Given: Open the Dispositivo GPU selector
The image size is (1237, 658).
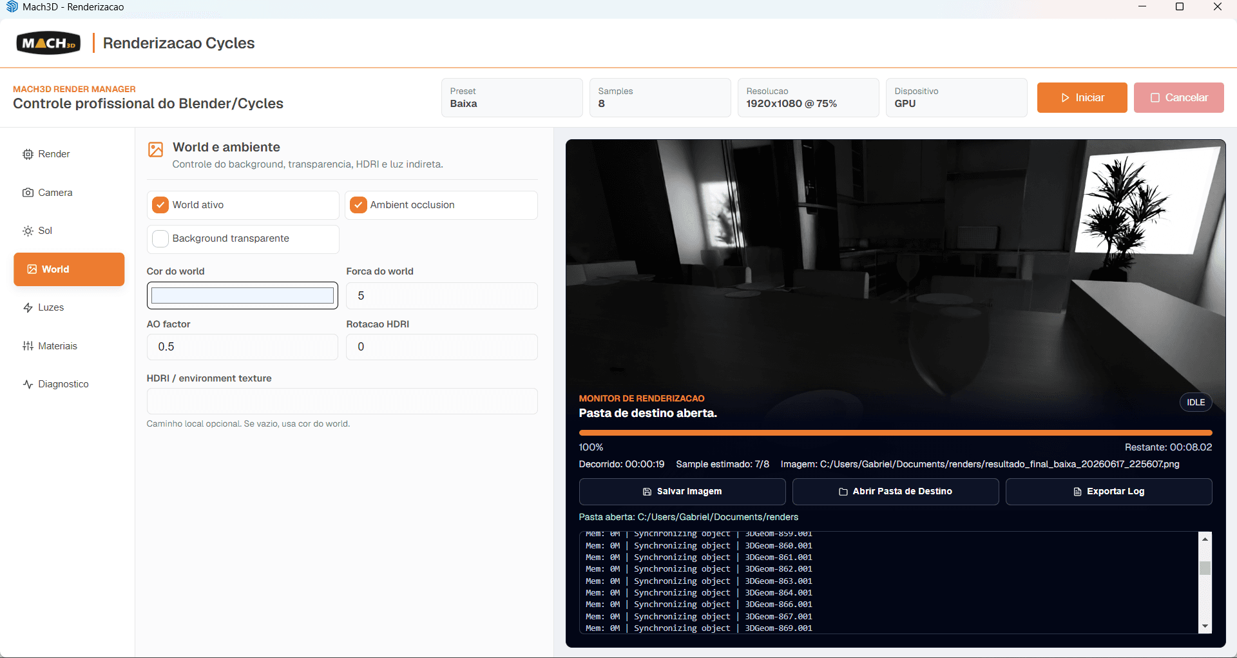Looking at the screenshot, I should pyautogui.click(x=956, y=98).
